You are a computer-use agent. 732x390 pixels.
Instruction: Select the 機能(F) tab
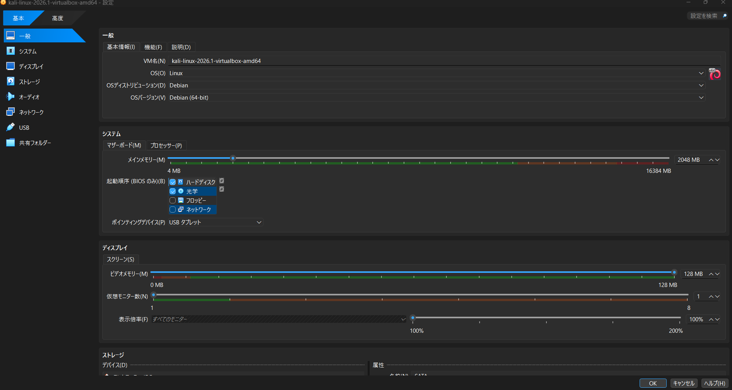coord(153,47)
